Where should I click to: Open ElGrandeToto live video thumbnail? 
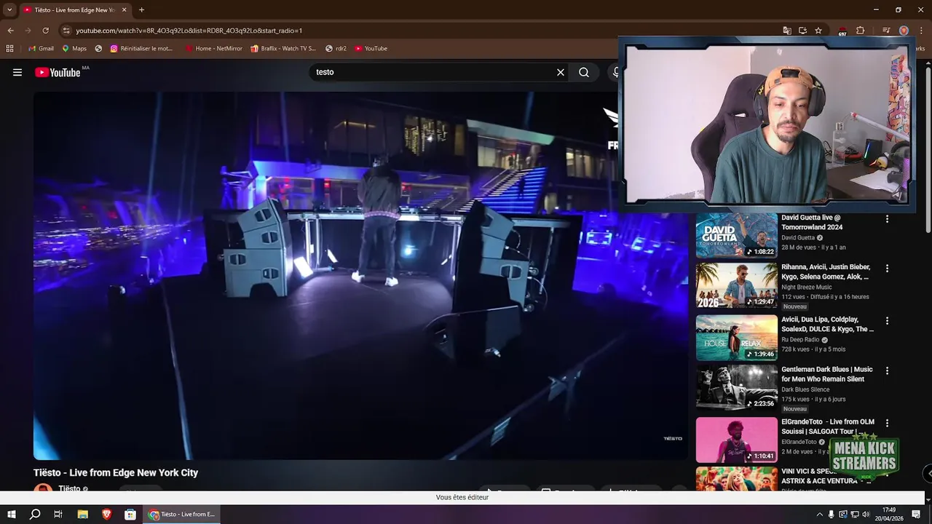(x=736, y=440)
